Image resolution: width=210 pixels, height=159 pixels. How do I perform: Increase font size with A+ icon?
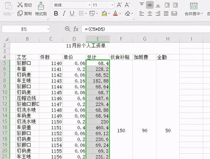coord(119,5)
